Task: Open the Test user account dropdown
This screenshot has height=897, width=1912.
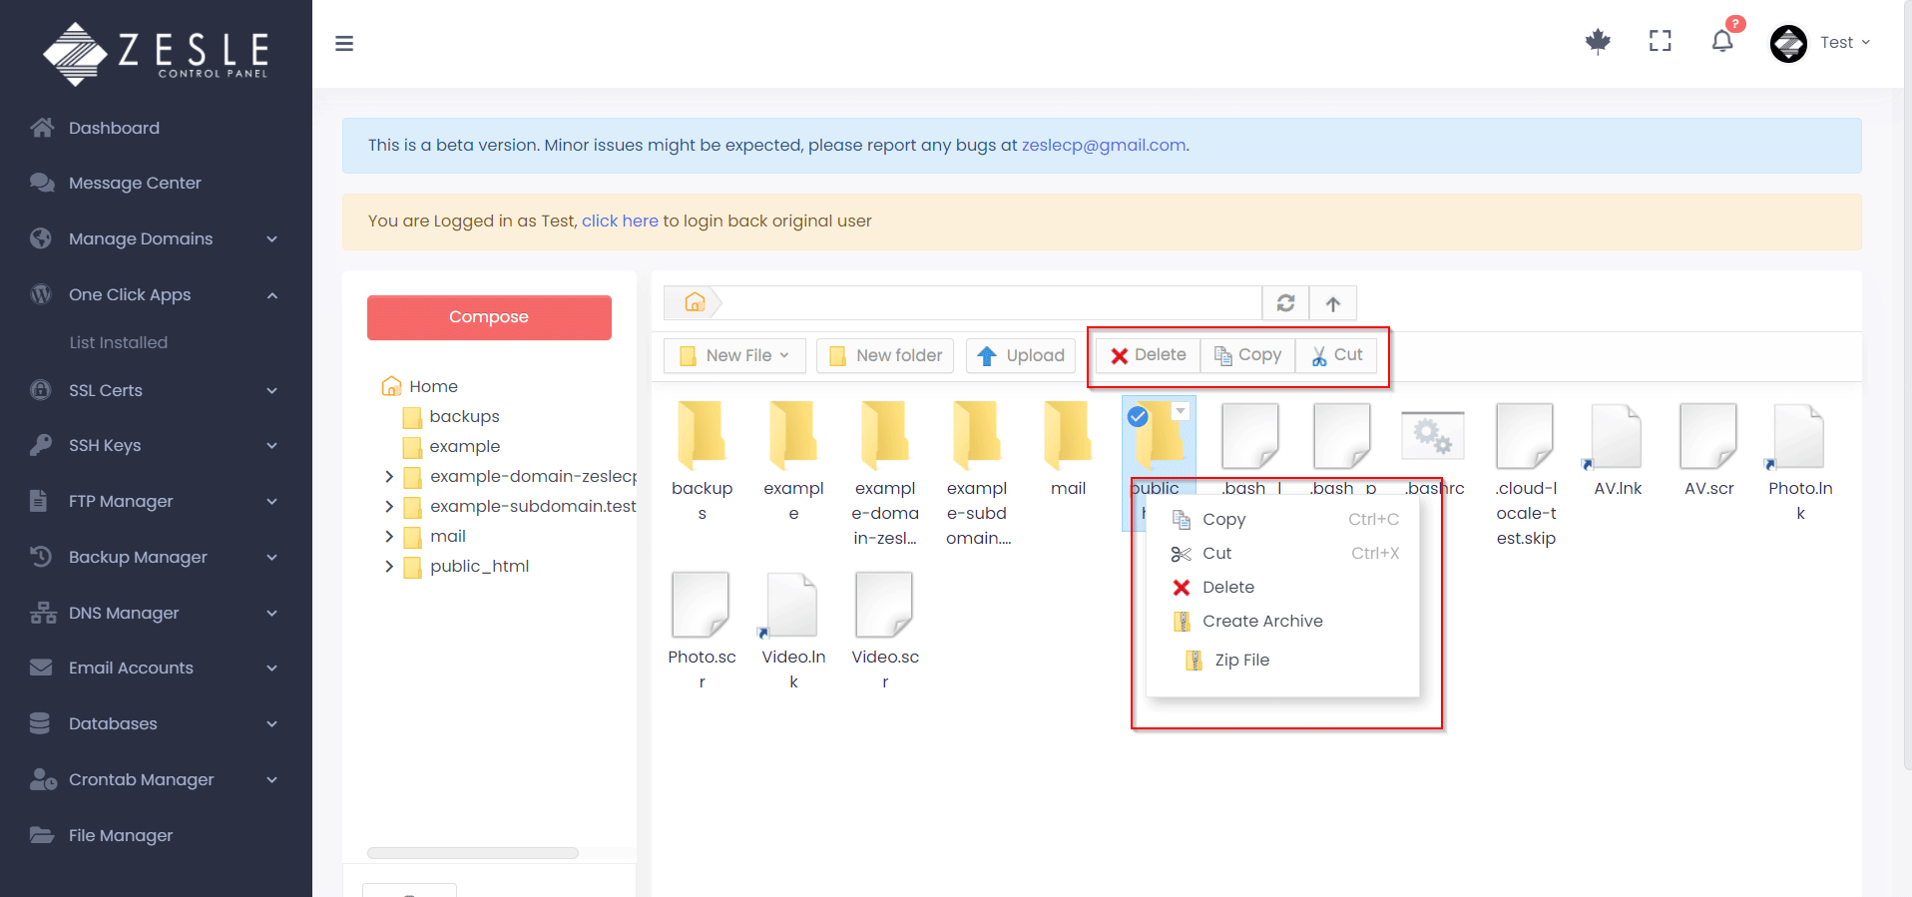Action: pyautogui.click(x=1820, y=43)
